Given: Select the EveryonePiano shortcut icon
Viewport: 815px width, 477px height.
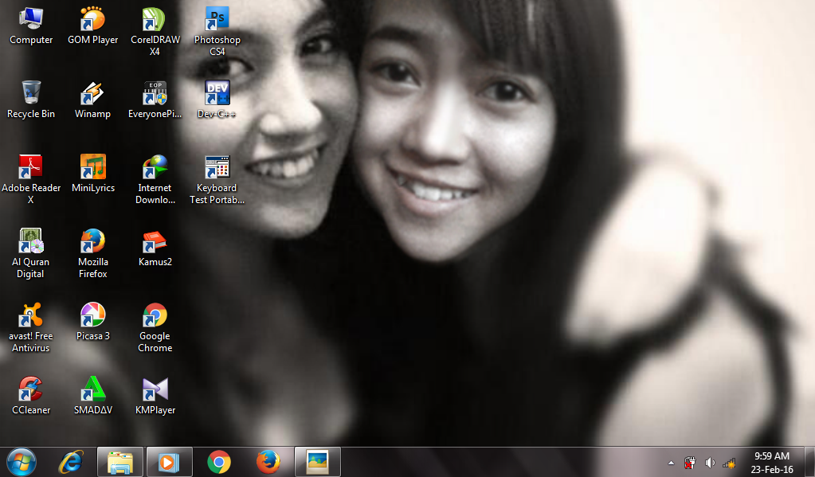Looking at the screenshot, I should (155, 100).
